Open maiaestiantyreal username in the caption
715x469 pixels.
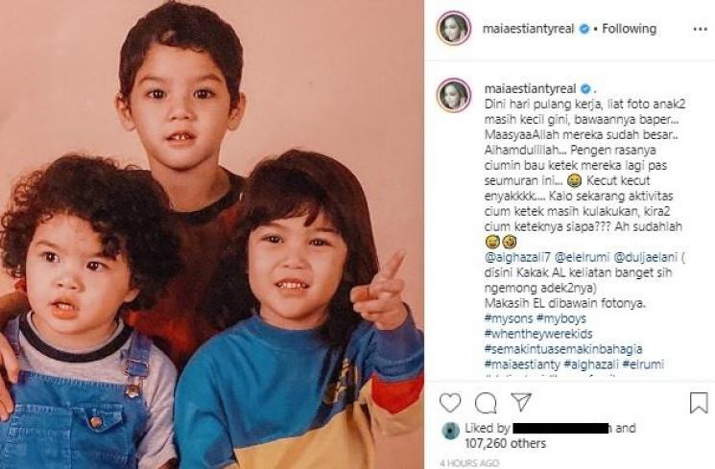(x=530, y=88)
